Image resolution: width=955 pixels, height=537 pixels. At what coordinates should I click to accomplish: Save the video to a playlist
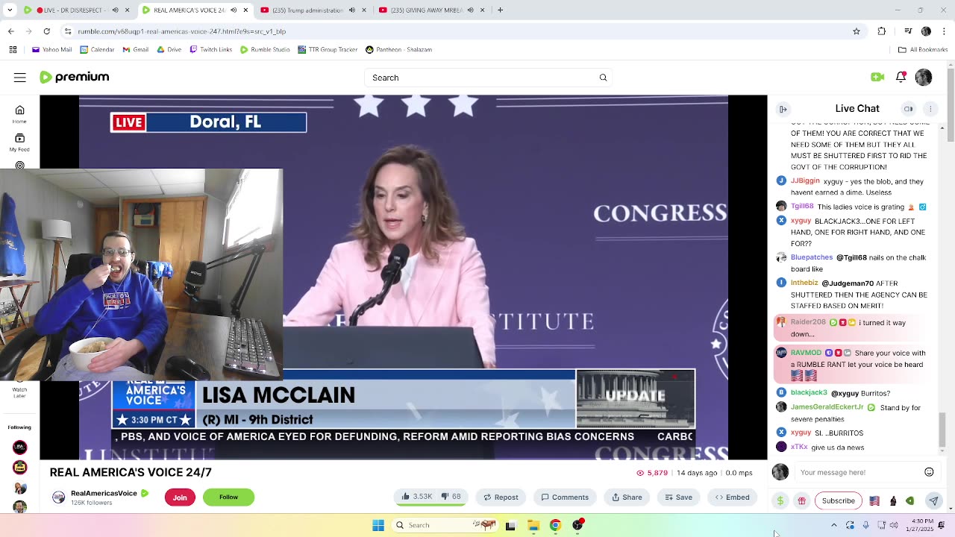(679, 497)
